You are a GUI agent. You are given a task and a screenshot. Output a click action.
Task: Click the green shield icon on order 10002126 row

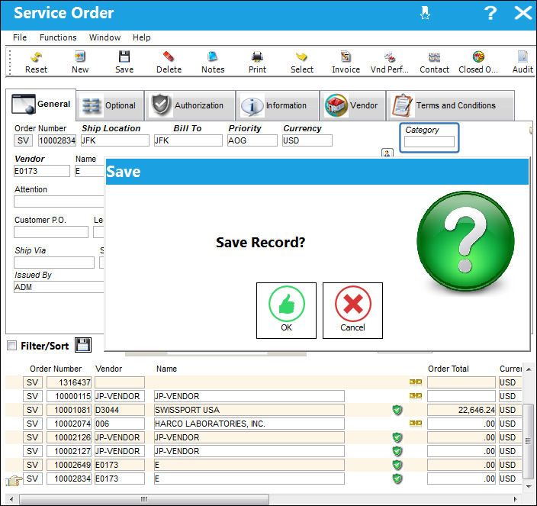pos(397,437)
